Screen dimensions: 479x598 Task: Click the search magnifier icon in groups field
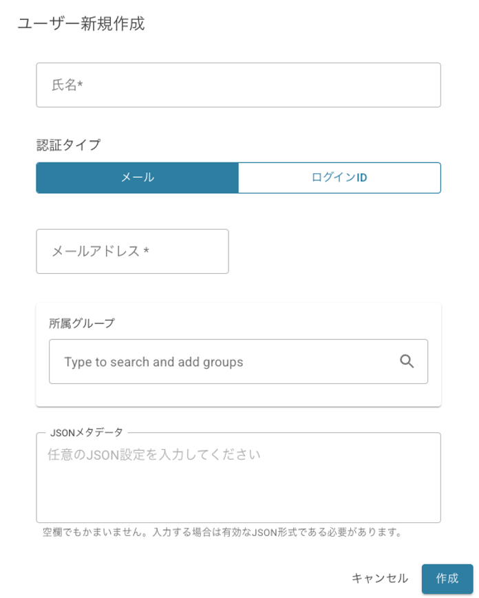(x=407, y=361)
